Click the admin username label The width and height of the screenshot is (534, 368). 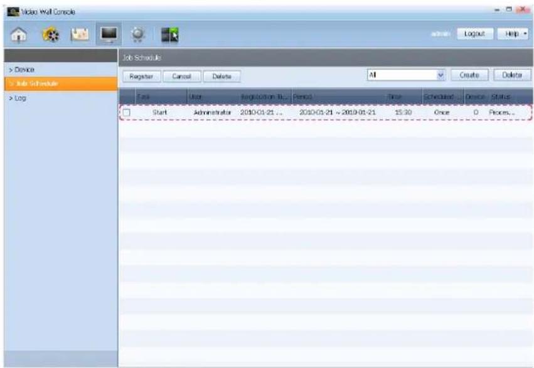441,34
